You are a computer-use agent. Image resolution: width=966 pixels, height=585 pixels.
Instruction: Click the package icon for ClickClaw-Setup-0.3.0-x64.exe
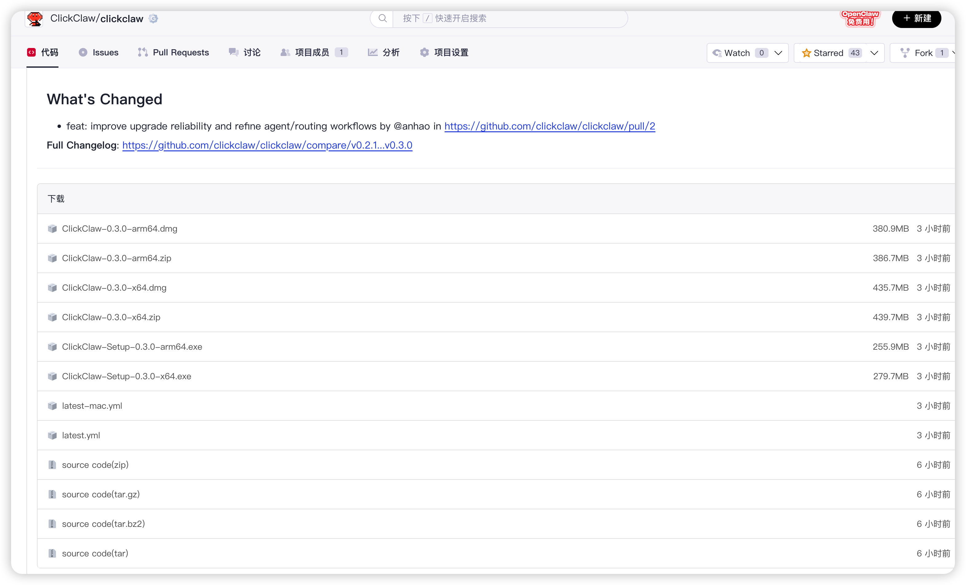pos(52,376)
